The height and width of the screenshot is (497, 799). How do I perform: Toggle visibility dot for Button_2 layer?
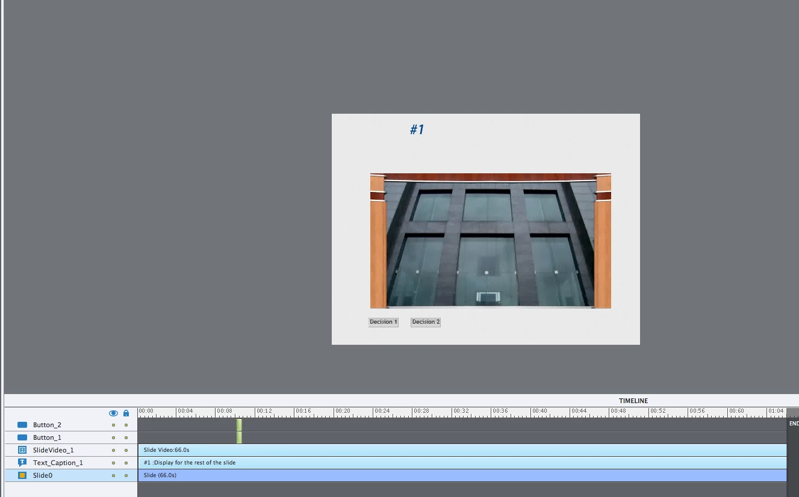pos(113,425)
